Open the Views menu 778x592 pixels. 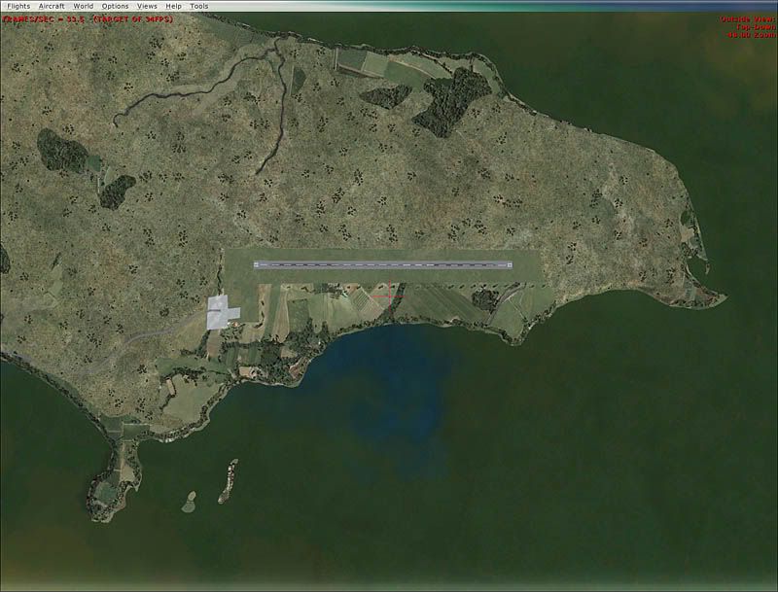(x=147, y=6)
